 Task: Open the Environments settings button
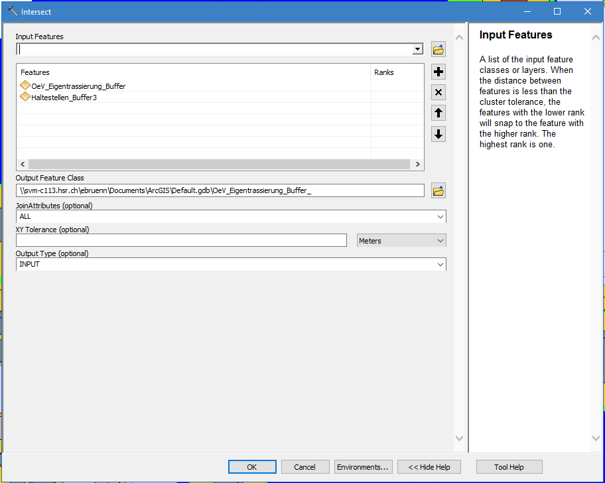tap(363, 467)
